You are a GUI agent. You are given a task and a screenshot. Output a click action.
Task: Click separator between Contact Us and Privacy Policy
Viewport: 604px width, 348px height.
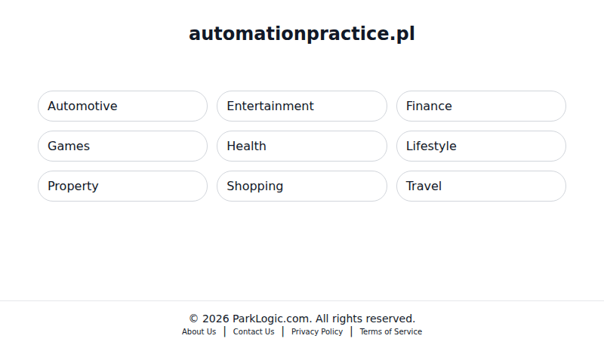[x=283, y=331]
